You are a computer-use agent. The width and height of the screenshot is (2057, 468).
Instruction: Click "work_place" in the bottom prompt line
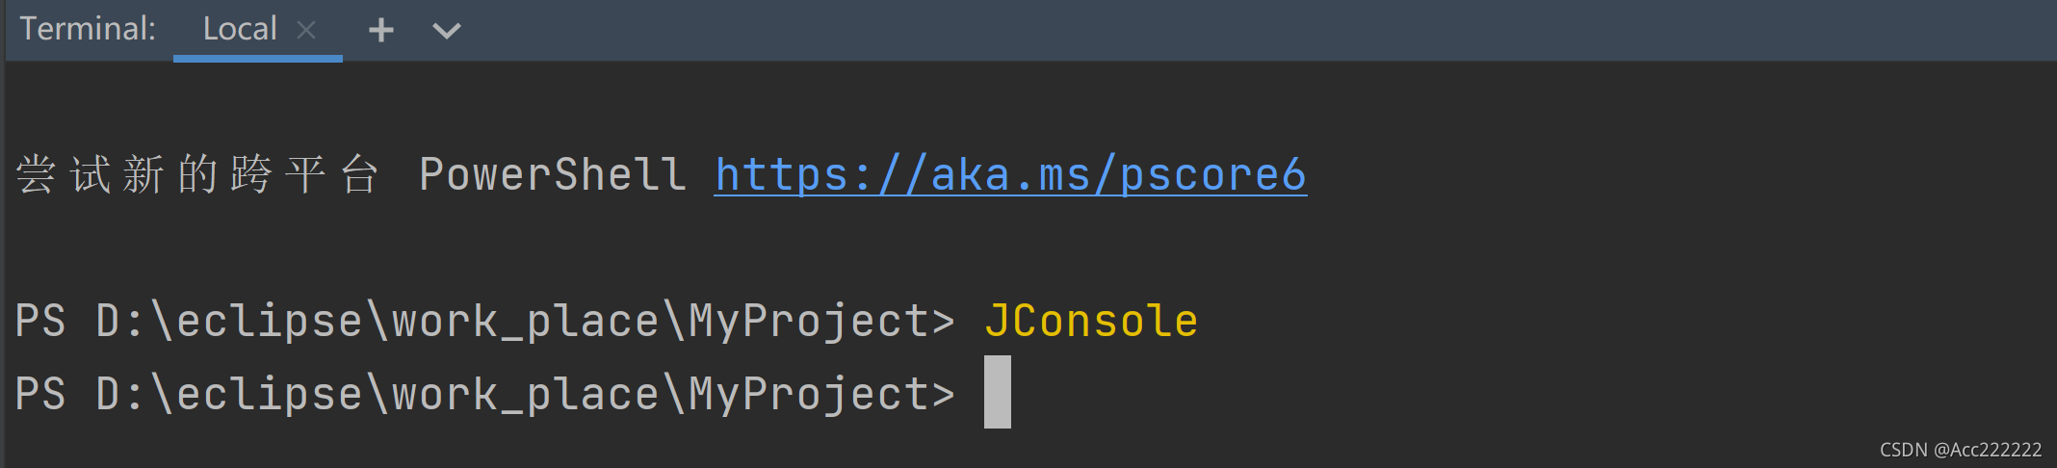click(x=525, y=394)
